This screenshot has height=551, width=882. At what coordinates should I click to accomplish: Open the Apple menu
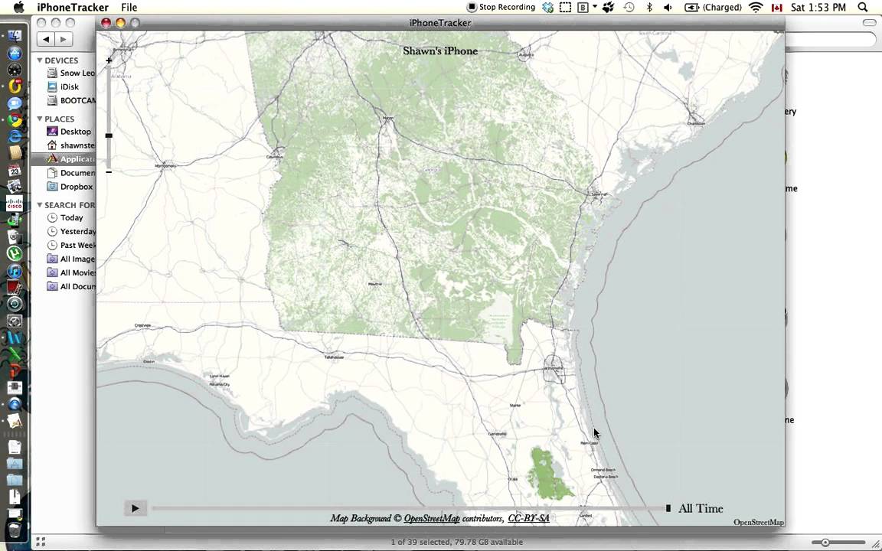(18, 8)
